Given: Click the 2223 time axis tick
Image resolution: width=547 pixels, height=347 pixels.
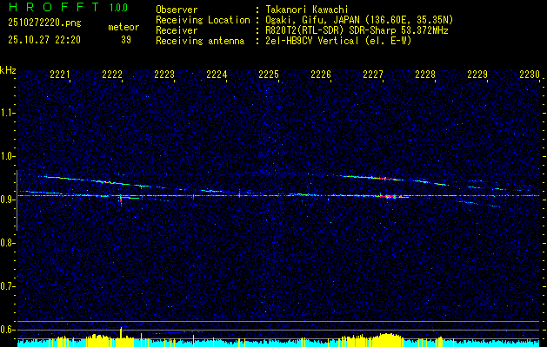Looking at the screenshot, I should click(164, 75).
